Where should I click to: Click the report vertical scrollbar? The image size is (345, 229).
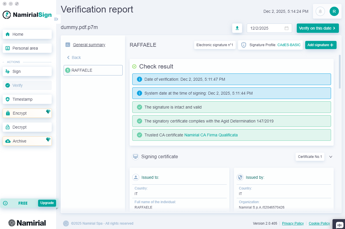pyautogui.click(x=340, y=71)
